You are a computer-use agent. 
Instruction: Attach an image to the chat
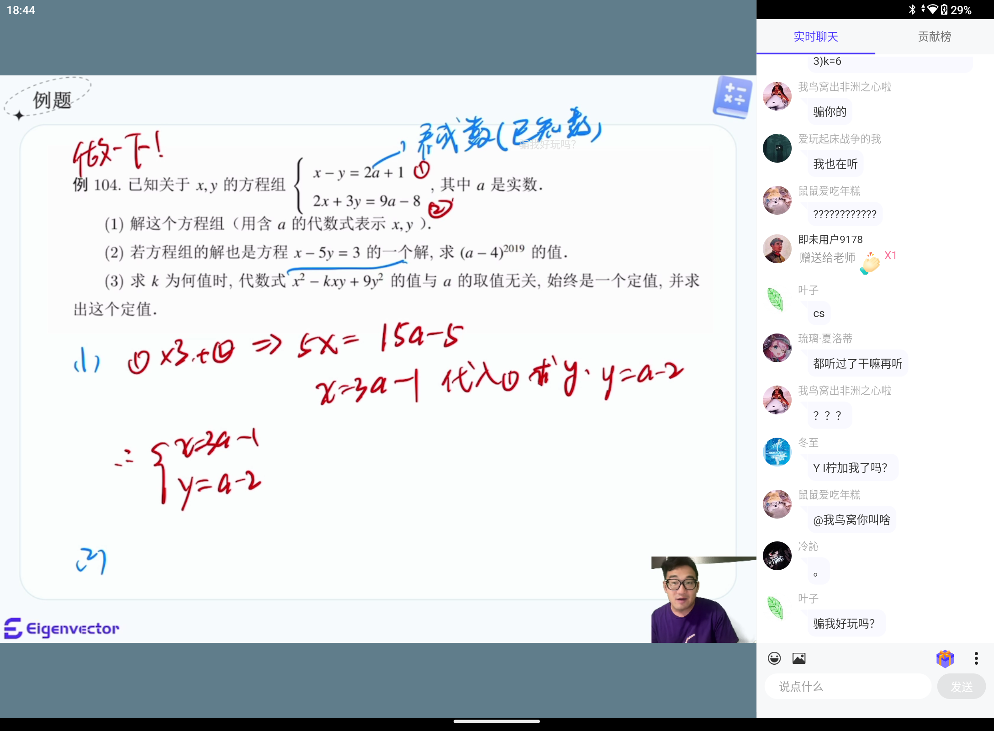(x=799, y=658)
